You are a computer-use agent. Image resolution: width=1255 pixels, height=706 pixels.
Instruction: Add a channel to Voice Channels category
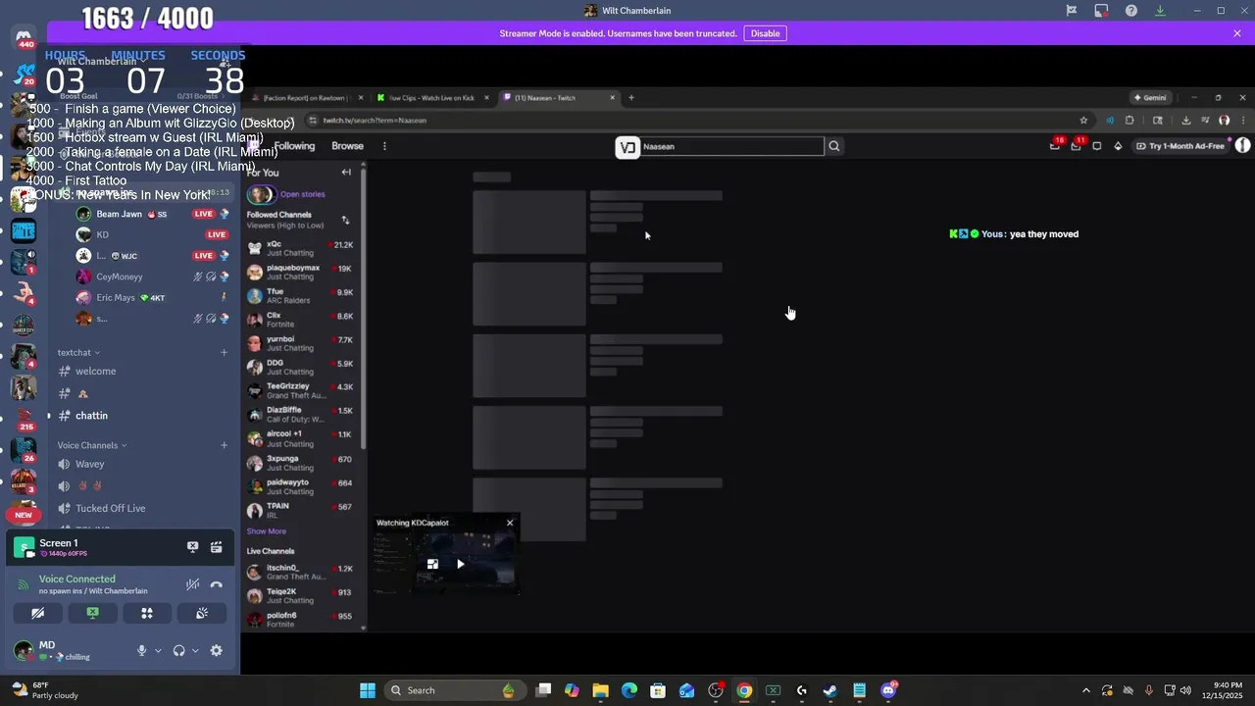coord(224,445)
